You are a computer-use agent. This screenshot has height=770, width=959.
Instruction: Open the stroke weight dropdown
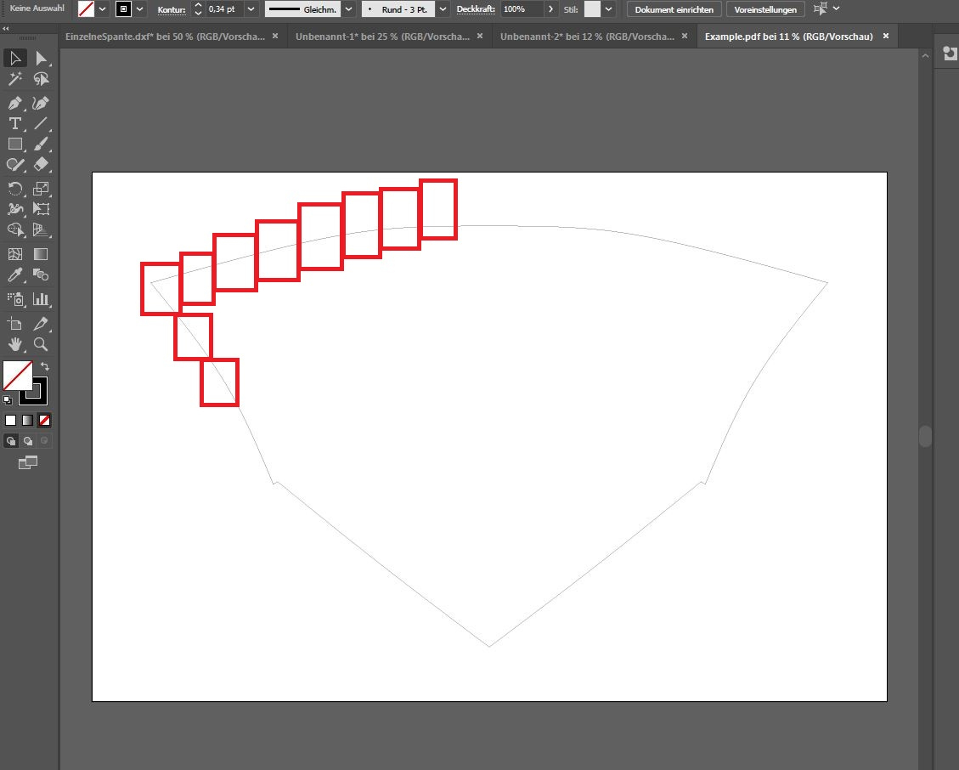pyautogui.click(x=250, y=9)
